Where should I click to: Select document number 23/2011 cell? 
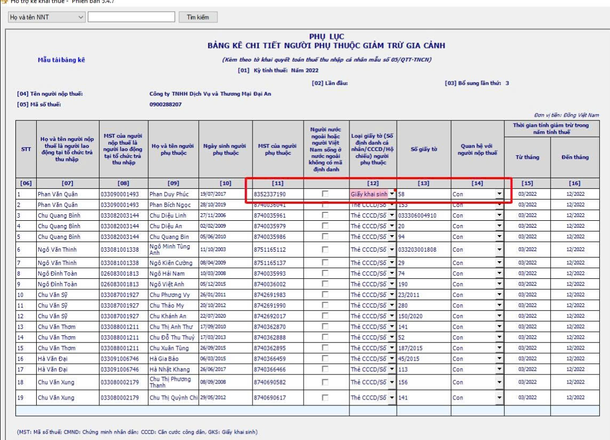click(x=423, y=295)
